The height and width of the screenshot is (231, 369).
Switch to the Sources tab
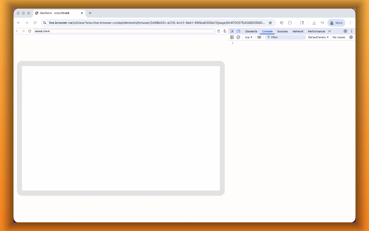tap(282, 31)
